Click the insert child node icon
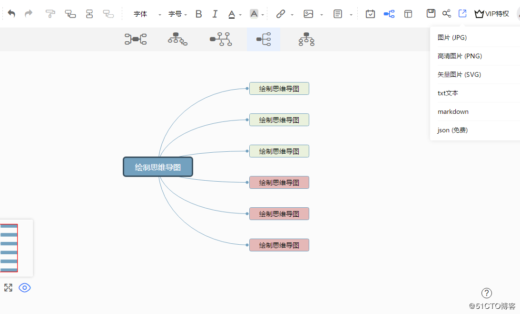The width and height of the screenshot is (520, 314). coord(70,14)
